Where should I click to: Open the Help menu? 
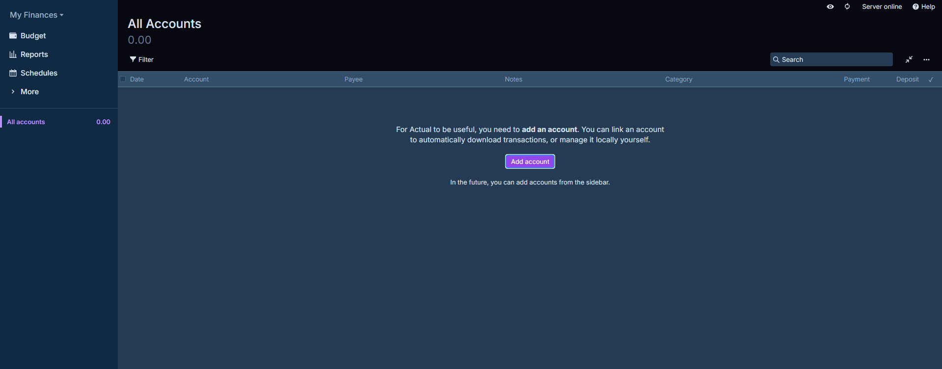[924, 7]
